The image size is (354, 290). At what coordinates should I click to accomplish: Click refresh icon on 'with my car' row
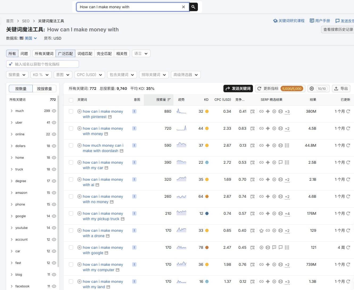(x=348, y=162)
